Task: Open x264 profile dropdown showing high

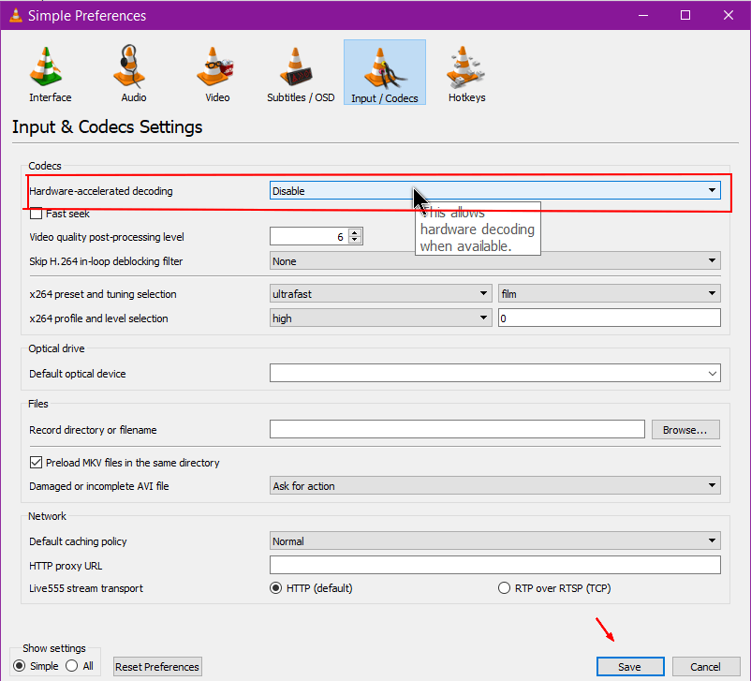Action: [380, 318]
